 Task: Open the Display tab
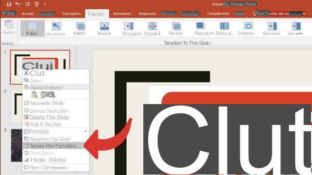pos(190,14)
